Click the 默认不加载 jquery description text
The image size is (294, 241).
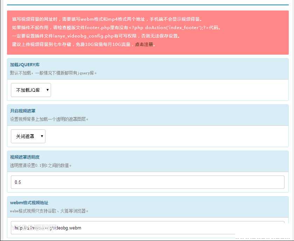53,73
